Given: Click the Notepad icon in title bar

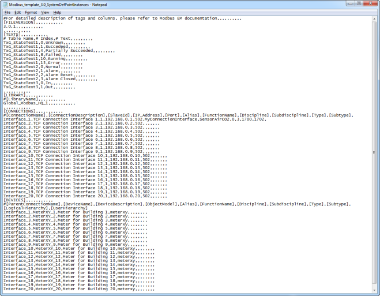Looking at the screenshot, I should [x=6, y=3].
